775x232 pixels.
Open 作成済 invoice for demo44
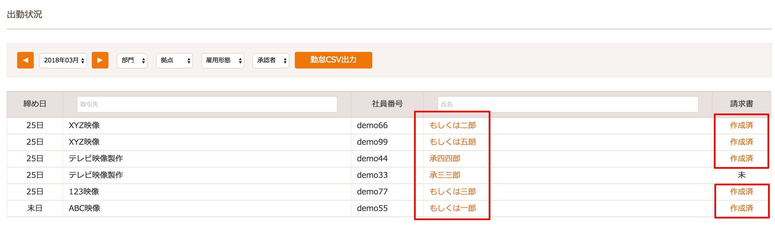[x=741, y=158]
